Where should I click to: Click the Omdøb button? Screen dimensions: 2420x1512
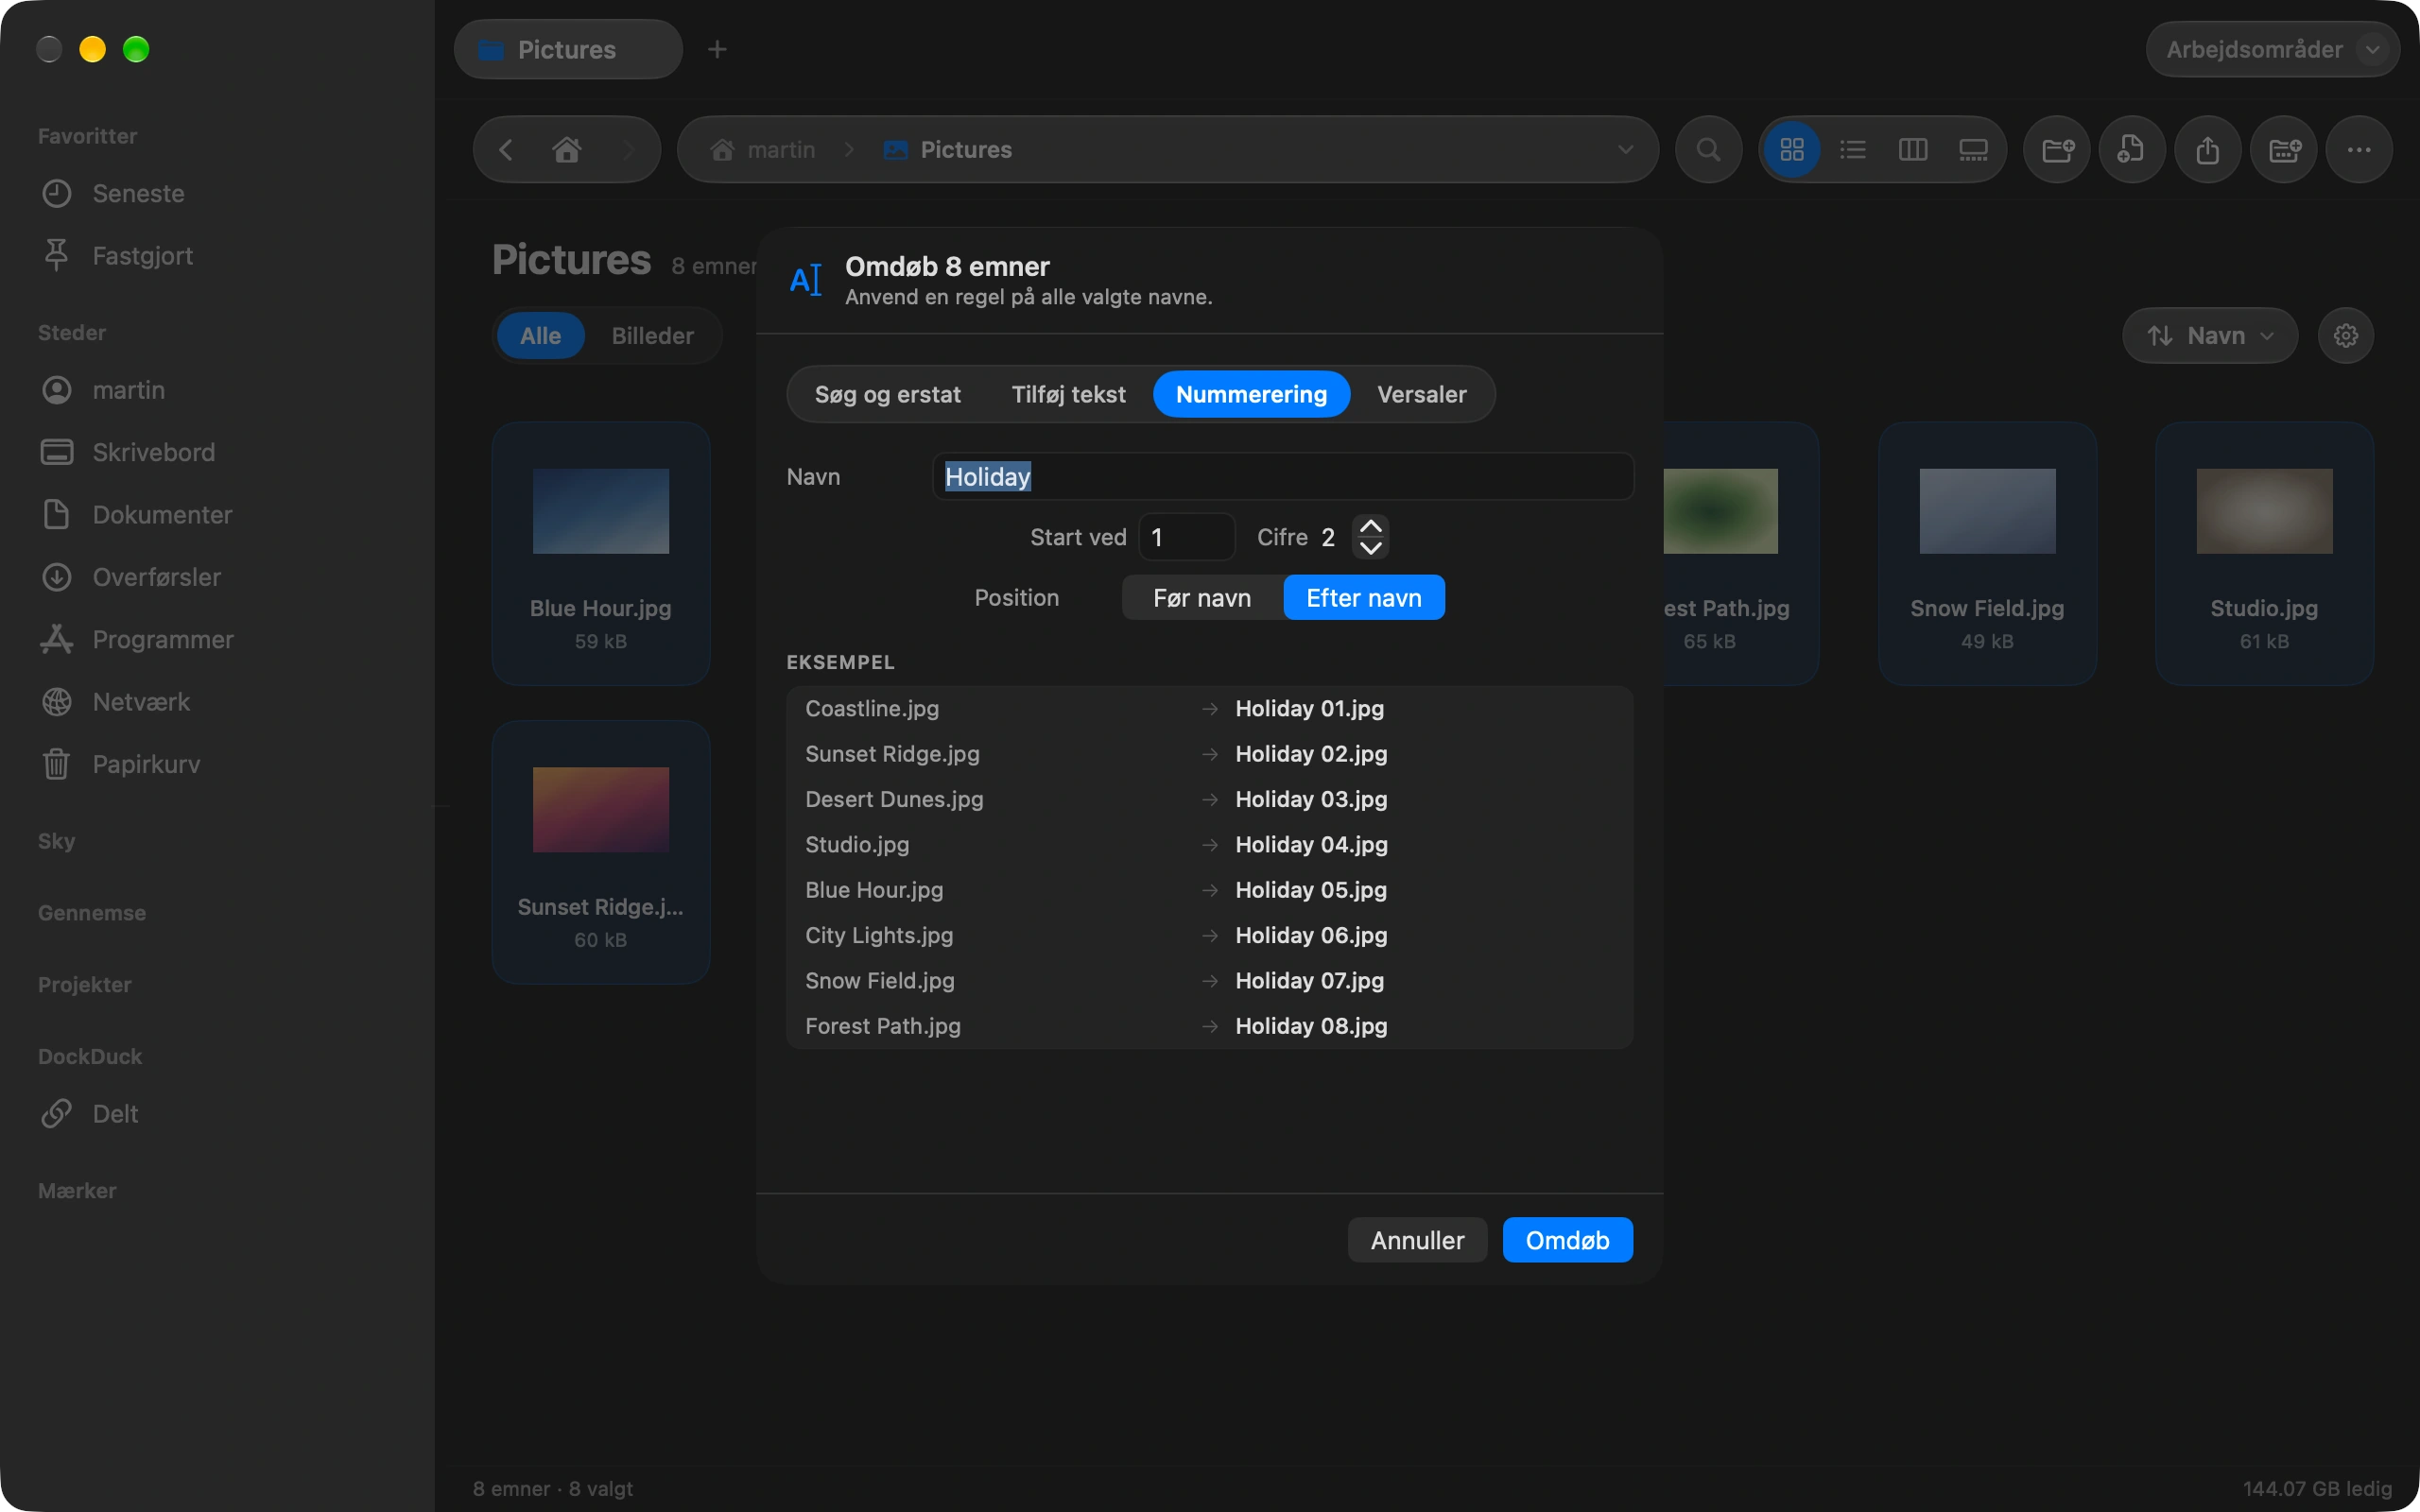click(x=1567, y=1240)
